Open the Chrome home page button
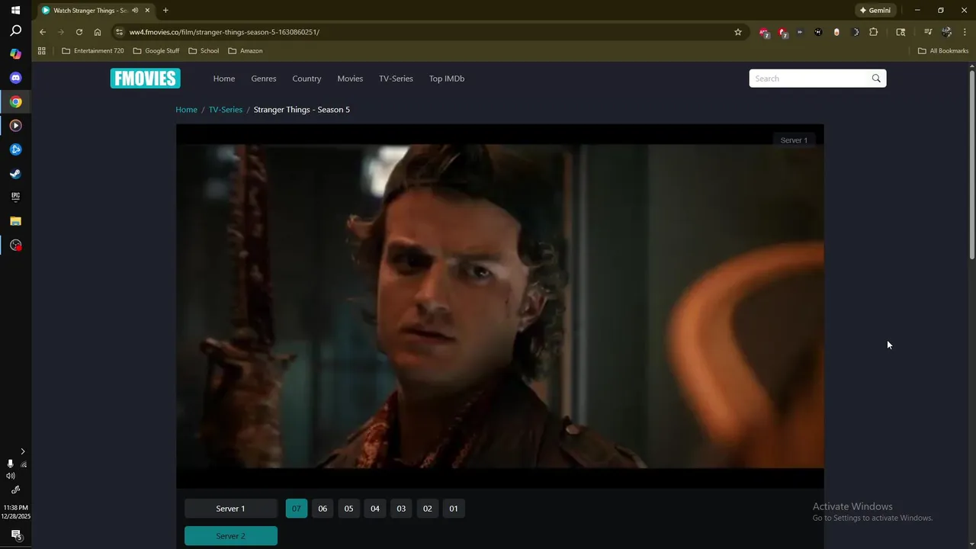This screenshot has height=549, width=976. (x=98, y=32)
